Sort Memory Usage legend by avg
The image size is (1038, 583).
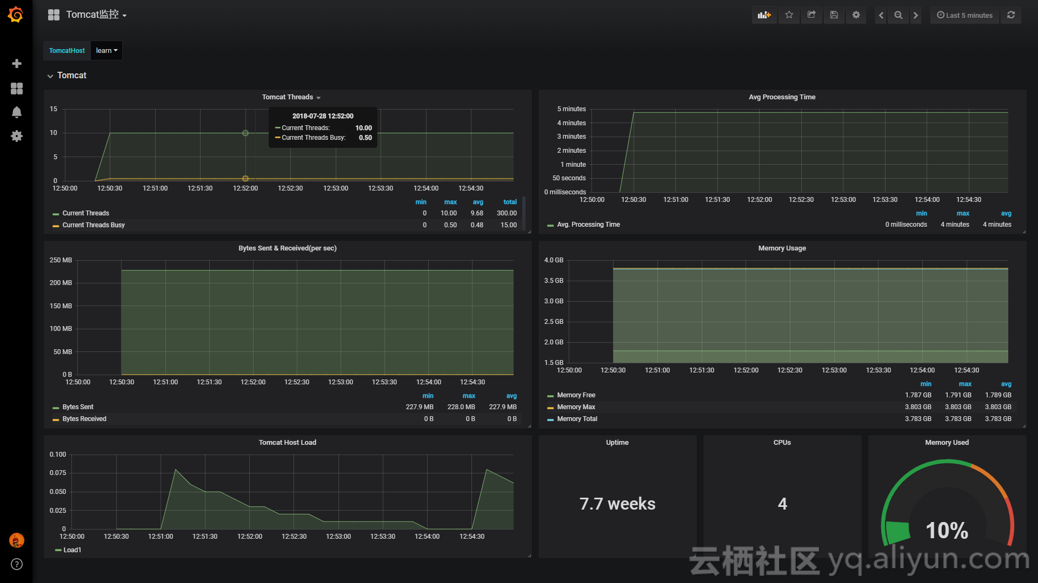(x=1006, y=384)
